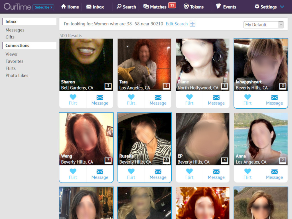Send a Flirt to Anna via heart icon

(x=247, y=171)
